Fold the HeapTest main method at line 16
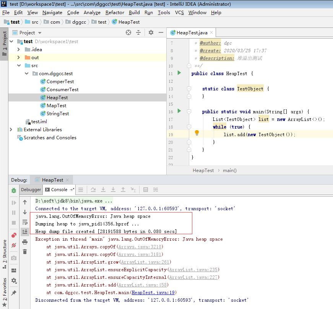 click(x=189, y=111)
